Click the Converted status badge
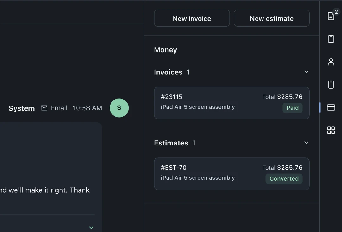Viewport: 342px width, 232px height. pyautogui.click(x=284, y=179)
